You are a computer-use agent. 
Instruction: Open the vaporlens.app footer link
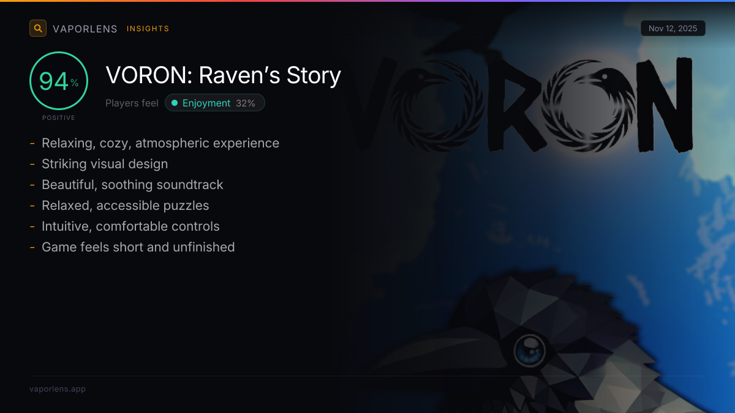click(x=58, y=389)
